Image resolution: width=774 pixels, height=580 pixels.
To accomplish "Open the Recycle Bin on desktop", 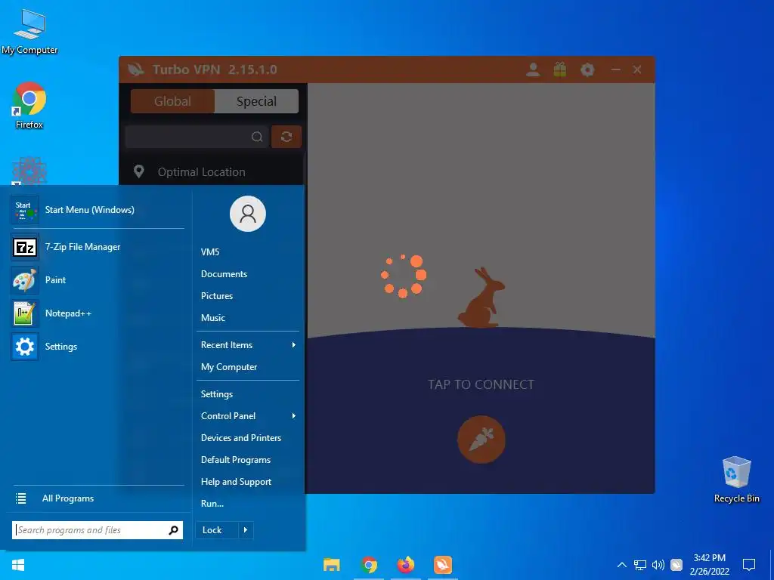I will tap(736, 480).
